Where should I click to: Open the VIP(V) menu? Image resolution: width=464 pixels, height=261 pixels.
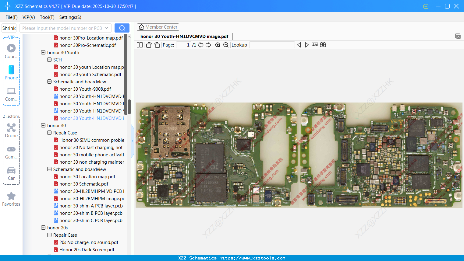29,17
